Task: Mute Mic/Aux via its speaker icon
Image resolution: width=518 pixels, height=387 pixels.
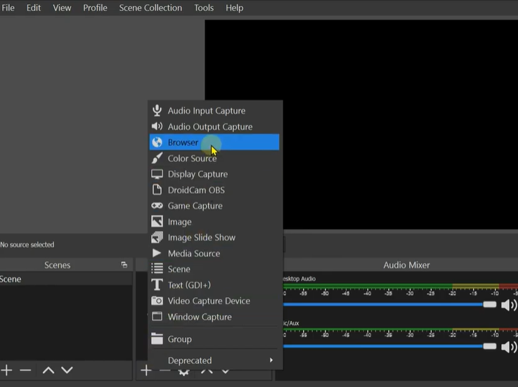Action: click(509, 347)
